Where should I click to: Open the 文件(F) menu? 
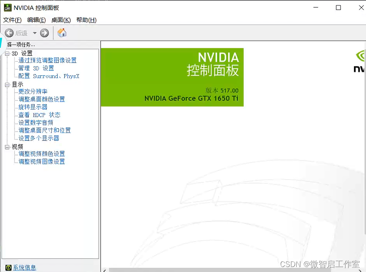tap(13, 20)
